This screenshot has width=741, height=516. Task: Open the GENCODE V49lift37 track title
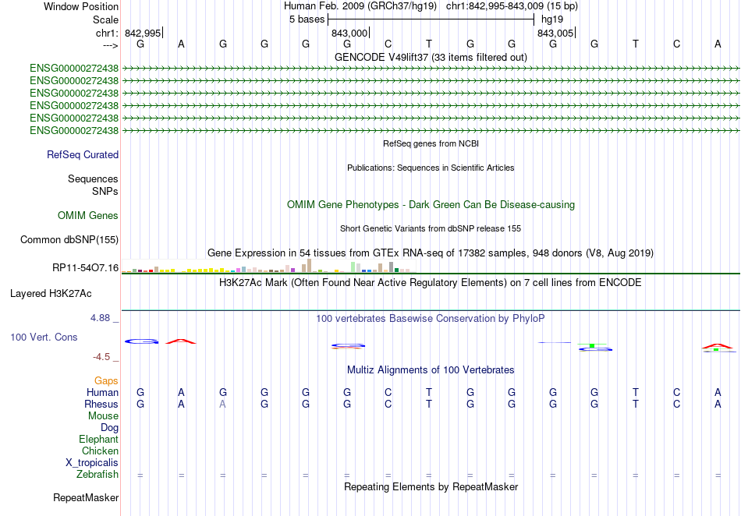tap(431, 58)
